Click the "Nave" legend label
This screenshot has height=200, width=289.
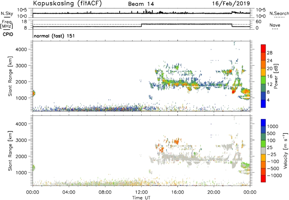(x=275, y=25)
